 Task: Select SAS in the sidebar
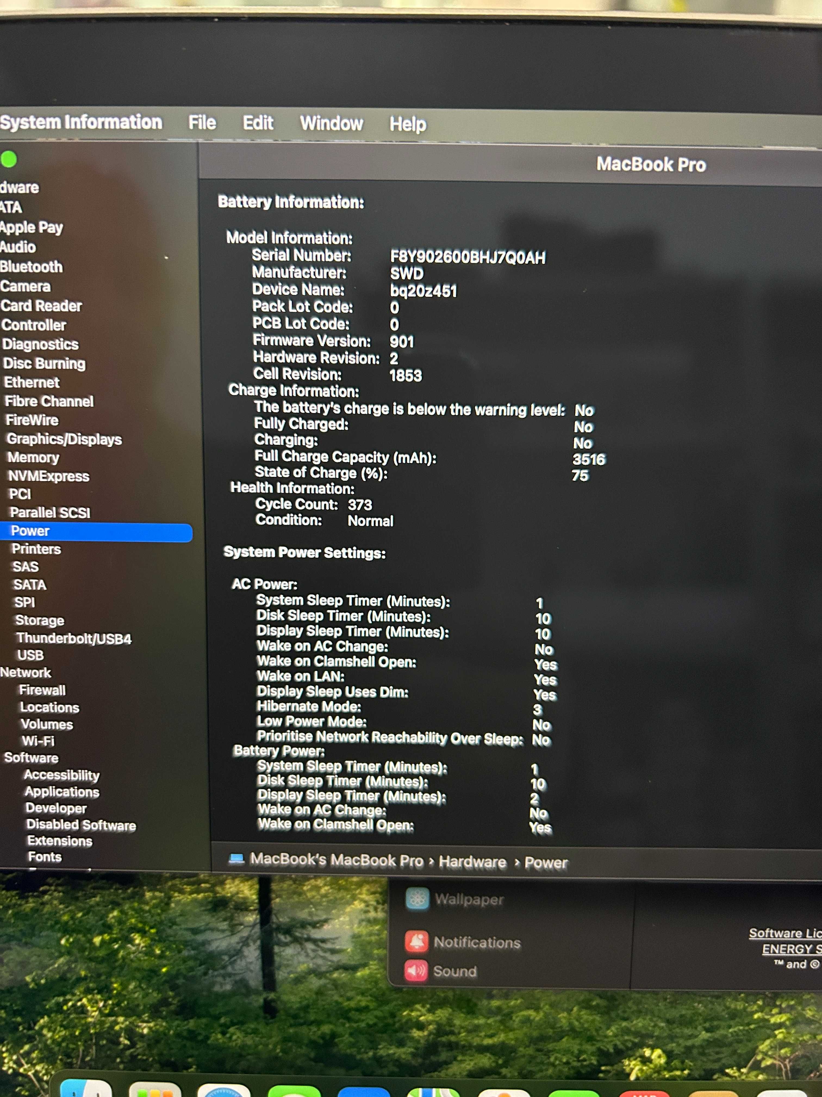coord(25,567)
